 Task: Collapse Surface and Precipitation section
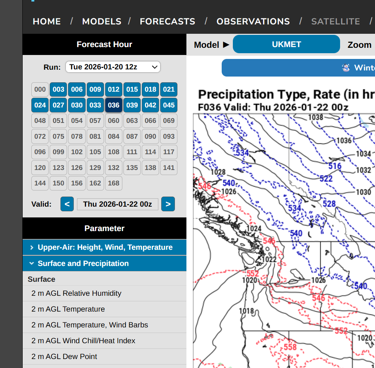coord(104,263)
